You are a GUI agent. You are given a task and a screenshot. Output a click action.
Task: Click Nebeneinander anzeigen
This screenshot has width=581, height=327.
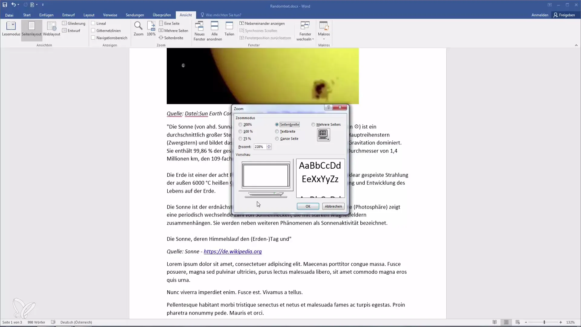coord(262,23)
